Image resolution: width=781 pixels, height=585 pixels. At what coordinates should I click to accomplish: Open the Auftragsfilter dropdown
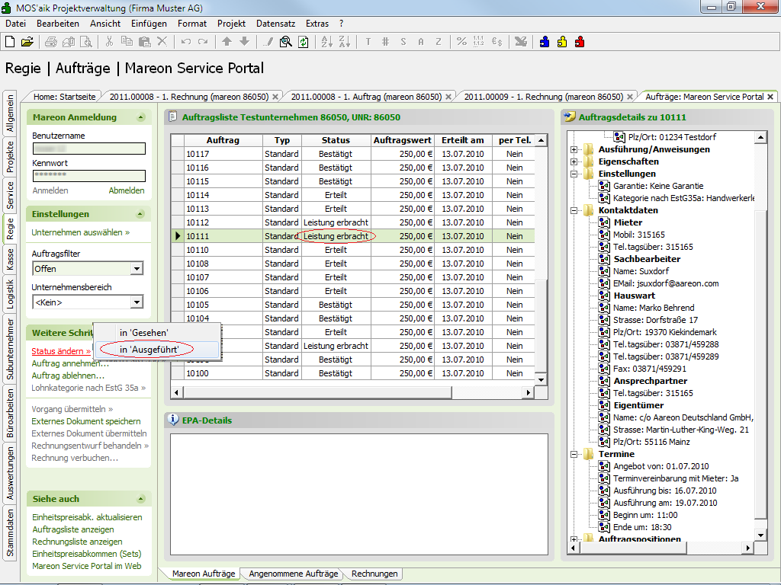pyautogui.click(x=137, y=269)
